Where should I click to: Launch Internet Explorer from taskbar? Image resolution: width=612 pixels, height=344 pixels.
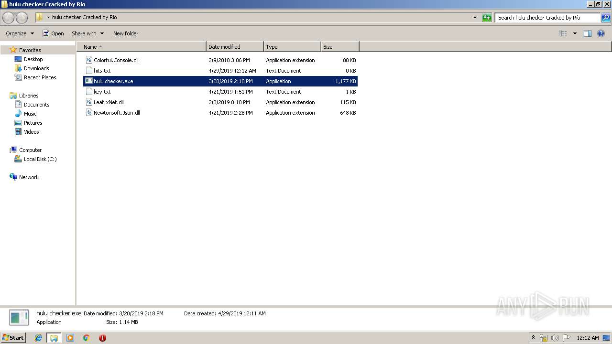pyautogui.click(x=38, y=338)
